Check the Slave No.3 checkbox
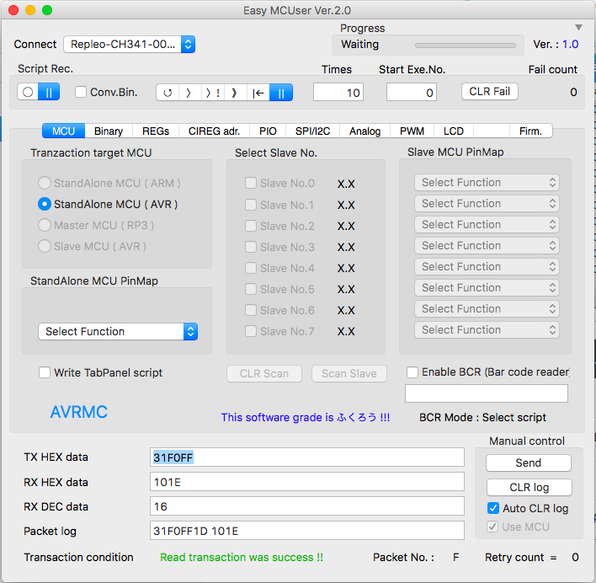The height and width of the screenshot is (583, 596). pyautogui.click(x=251, y=247)
